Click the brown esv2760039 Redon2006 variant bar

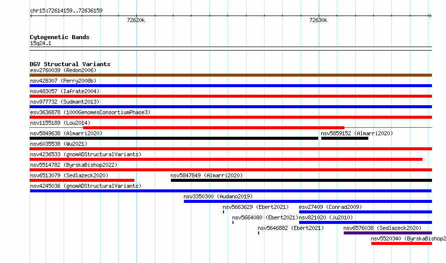click(x=231, y=75)
